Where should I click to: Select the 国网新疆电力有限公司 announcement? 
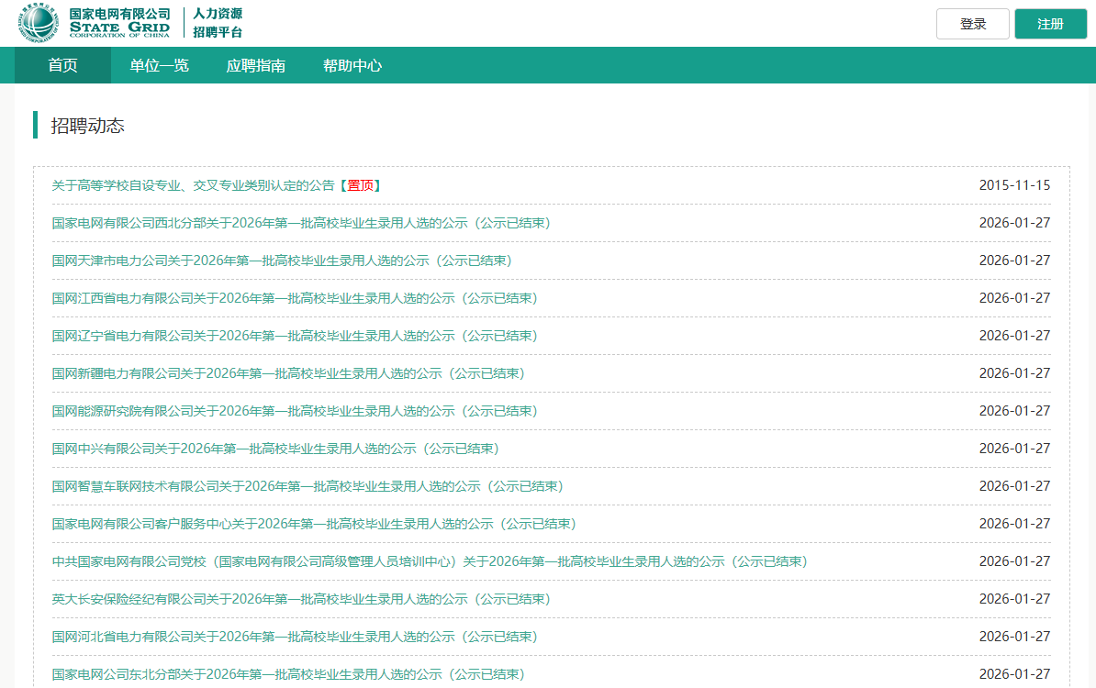[288, 373]
